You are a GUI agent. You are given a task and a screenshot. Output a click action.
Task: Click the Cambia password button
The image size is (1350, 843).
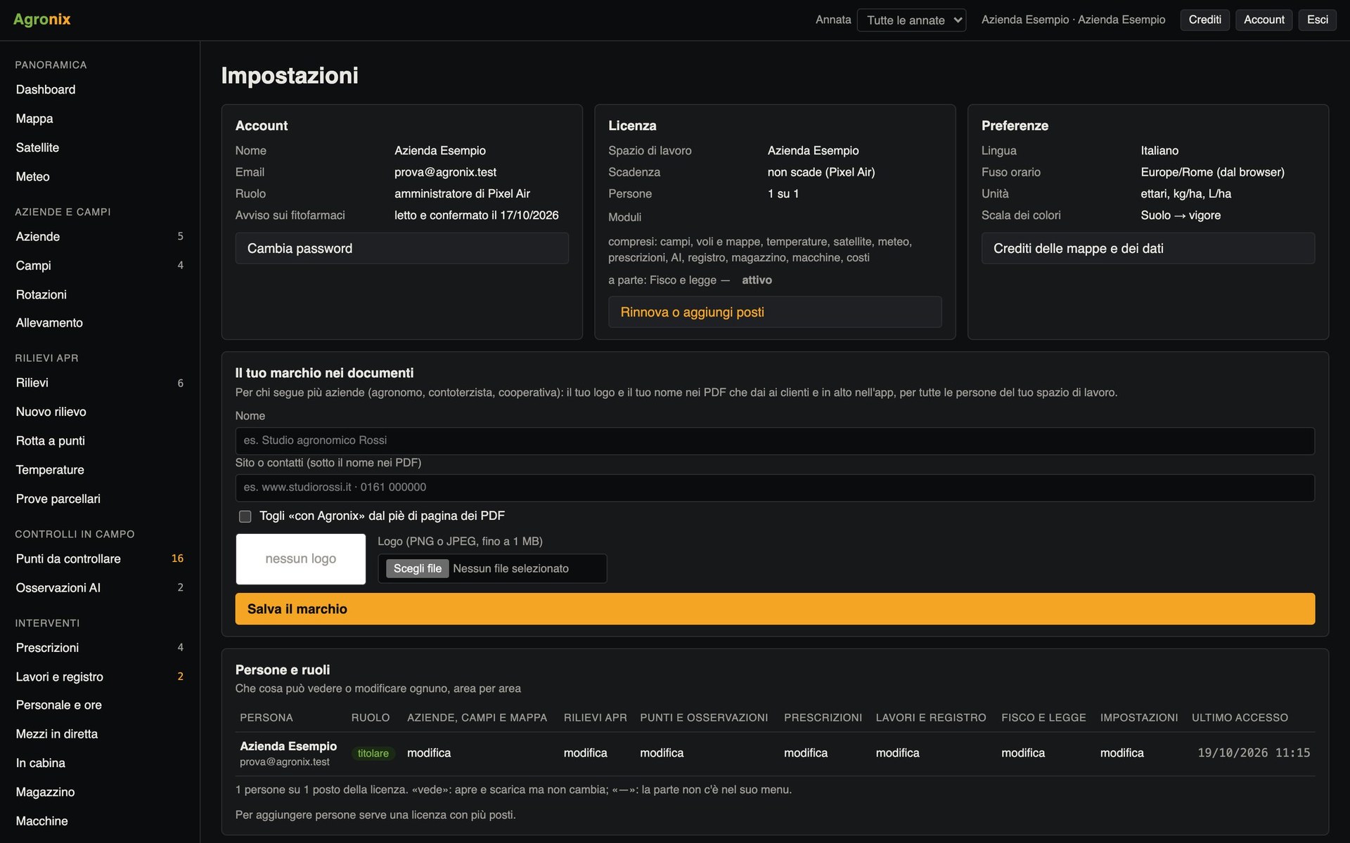point(401,249)
